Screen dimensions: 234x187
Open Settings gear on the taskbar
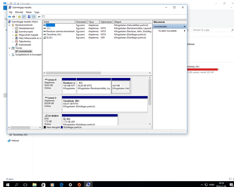click(70, 185)
